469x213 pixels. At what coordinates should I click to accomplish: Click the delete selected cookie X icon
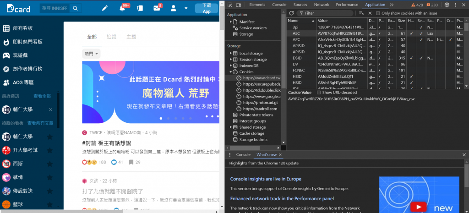pyautogui.click(x=370, y=13)
